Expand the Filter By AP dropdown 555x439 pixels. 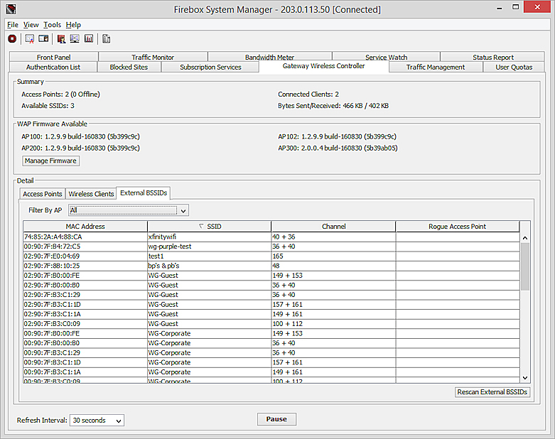[183, 210]
